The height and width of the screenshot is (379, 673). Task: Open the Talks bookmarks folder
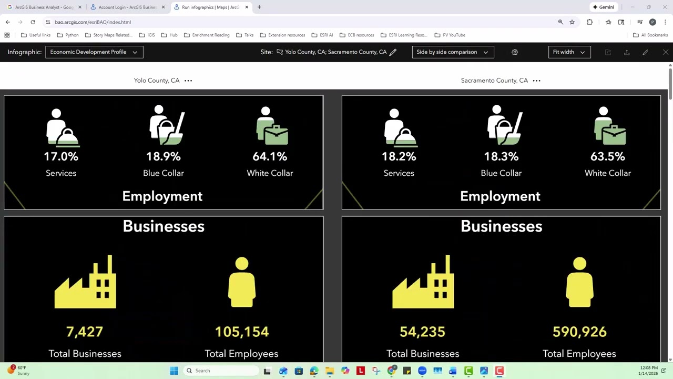[244, 35]
